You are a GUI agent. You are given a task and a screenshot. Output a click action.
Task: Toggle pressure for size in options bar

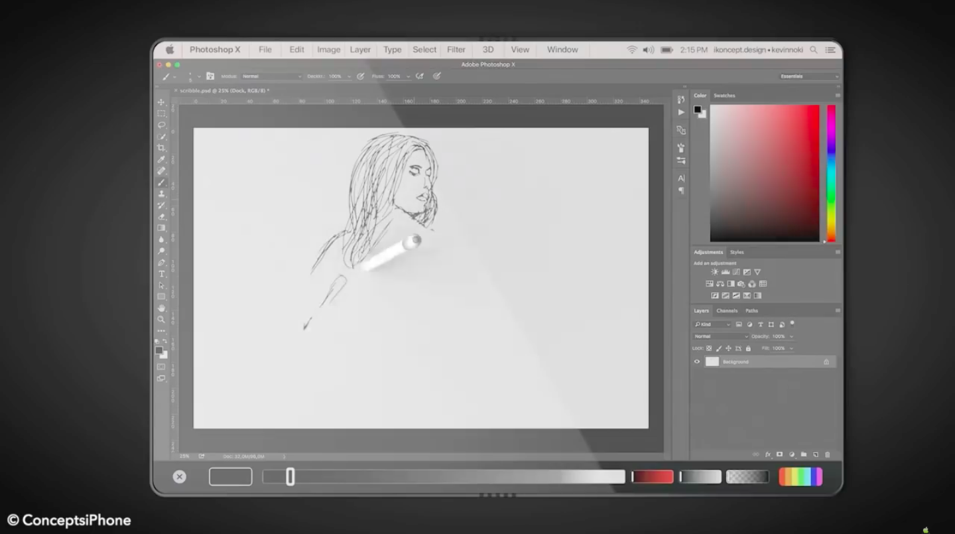437,76
